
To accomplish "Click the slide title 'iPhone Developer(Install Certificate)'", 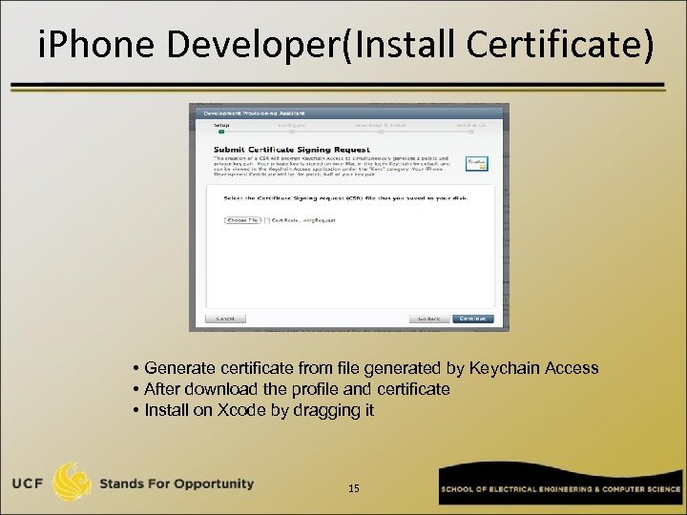I will [x=345, y=44].
